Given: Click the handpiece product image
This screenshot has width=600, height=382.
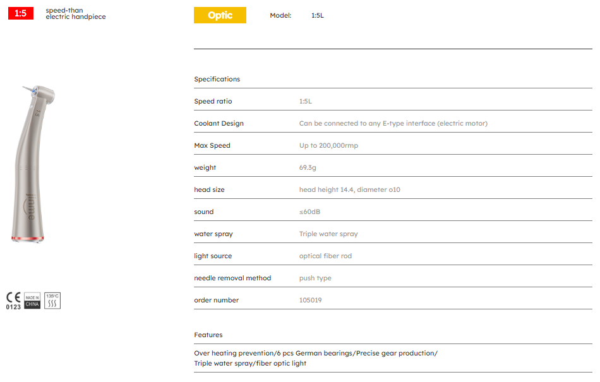Looking at the screenshot, I should click(x=30, y=164).
